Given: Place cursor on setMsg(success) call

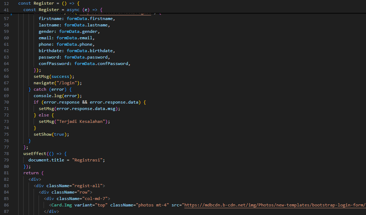Looking at the screenshot, I should pos(54,76).
